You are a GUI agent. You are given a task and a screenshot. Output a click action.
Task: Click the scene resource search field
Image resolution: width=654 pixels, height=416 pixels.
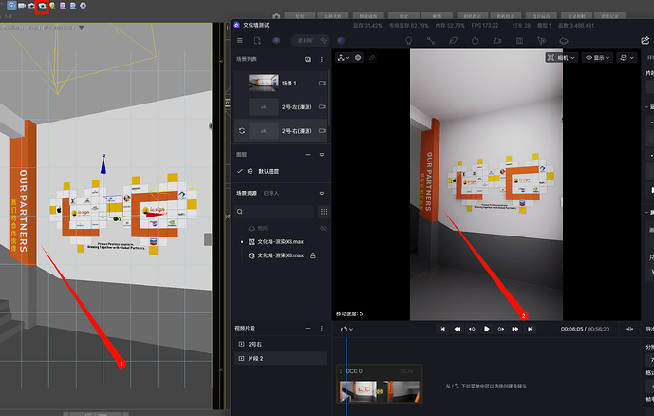click(274, 212)
